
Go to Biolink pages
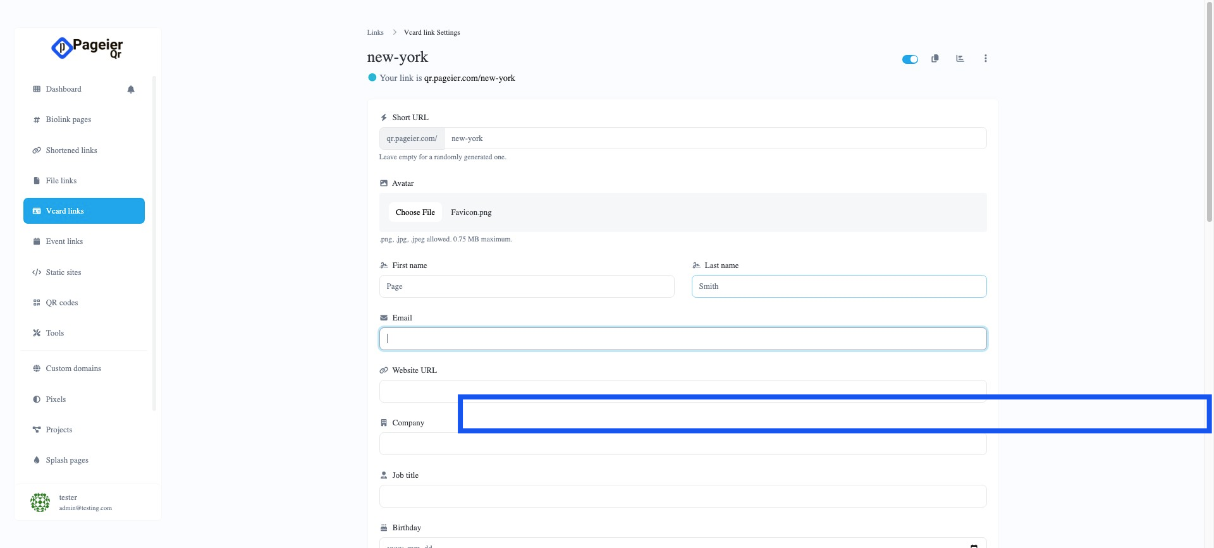pyautogui.click(x=68, y=119)
